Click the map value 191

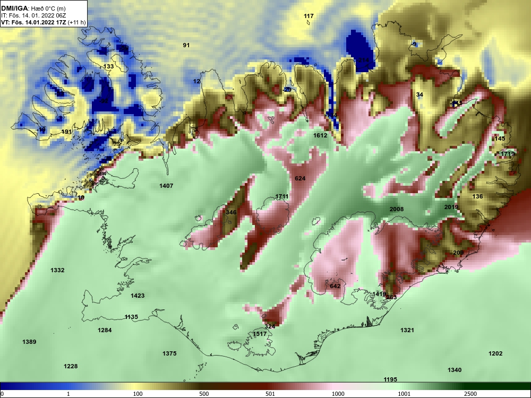coord(66,132)
